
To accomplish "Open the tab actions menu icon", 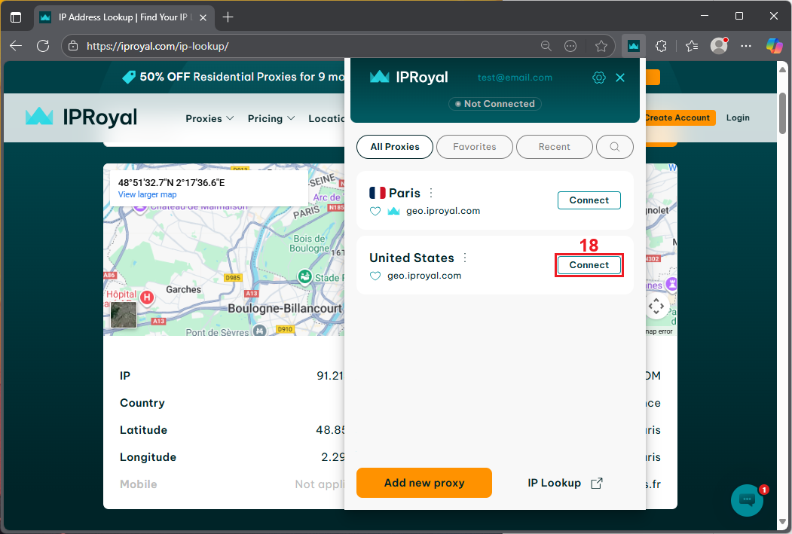I will [x=16, y=17].
